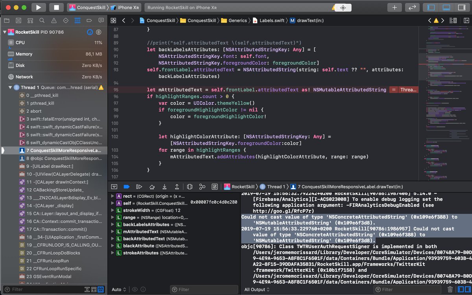Open Debug View Hierarchy
The width and height of the screenshot is (472, 295).
[190, 186]
